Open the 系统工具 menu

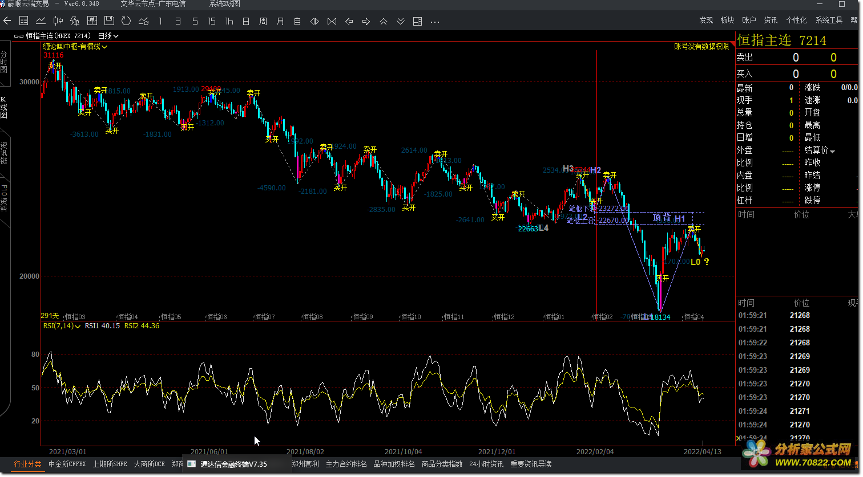829,21
